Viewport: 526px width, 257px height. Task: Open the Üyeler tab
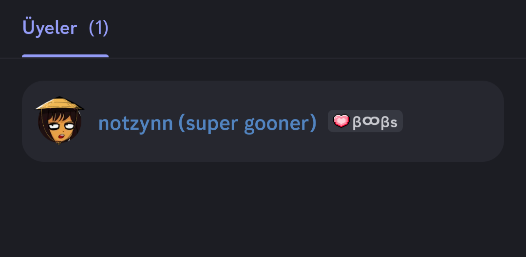click(50, 28)
